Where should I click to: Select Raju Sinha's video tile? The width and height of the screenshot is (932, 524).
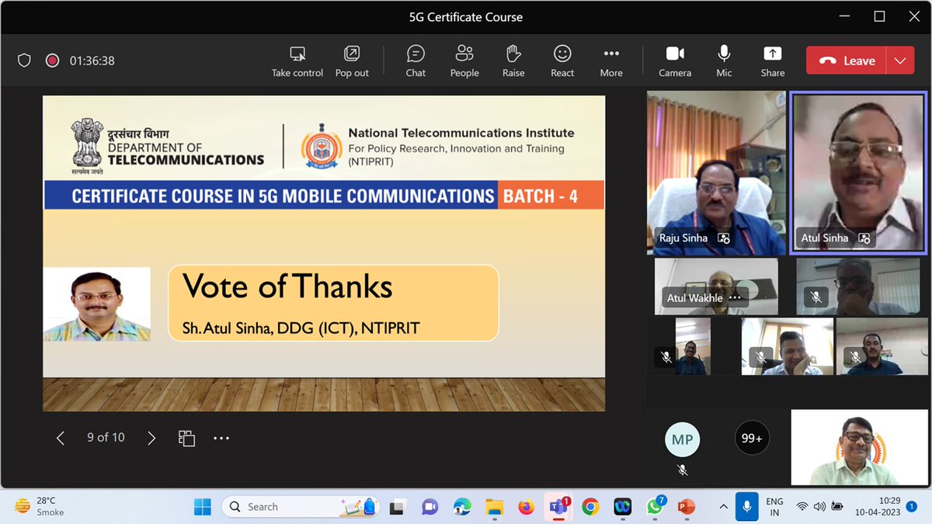716,172
